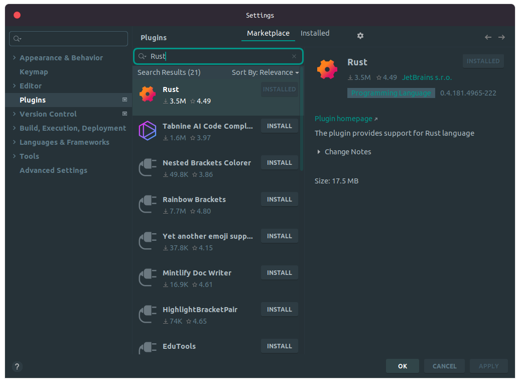This screenshot has height=383, width=520.
Task: Click the large Rust logo in details pane
Action: click(327, 69)
